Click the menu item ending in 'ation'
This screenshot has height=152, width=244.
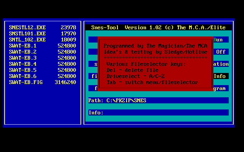coord(221,64)
